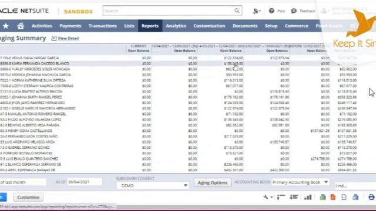Select the JHON JAIRO RAMIREZ HERNANDEZ row
The height and width of the screenshot is (211, 376).
point(179,103)
